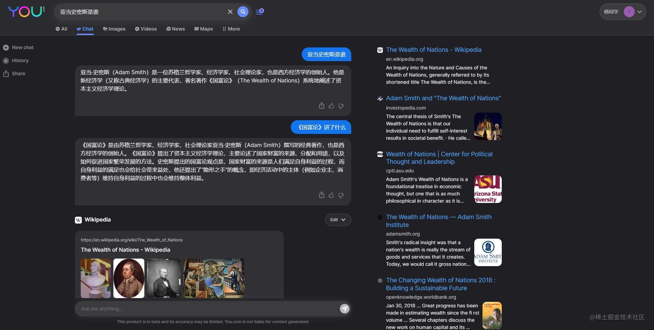
Task: Like the 国富论 answer
Action: click(331, 195)
